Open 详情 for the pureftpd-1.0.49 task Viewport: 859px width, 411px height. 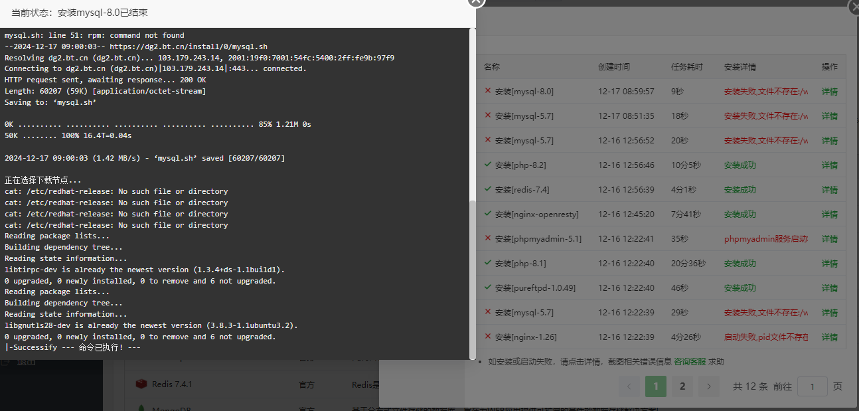(x=829, y=288)
